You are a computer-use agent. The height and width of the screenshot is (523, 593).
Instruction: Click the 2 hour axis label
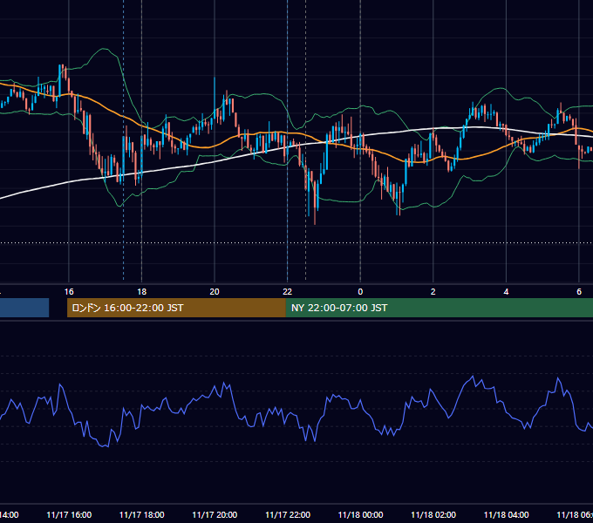[433, 292]
